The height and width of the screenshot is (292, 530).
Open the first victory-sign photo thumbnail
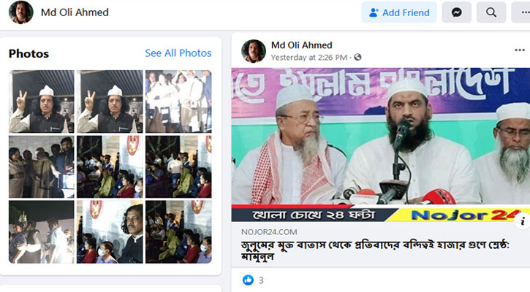(x=41, y=101)
